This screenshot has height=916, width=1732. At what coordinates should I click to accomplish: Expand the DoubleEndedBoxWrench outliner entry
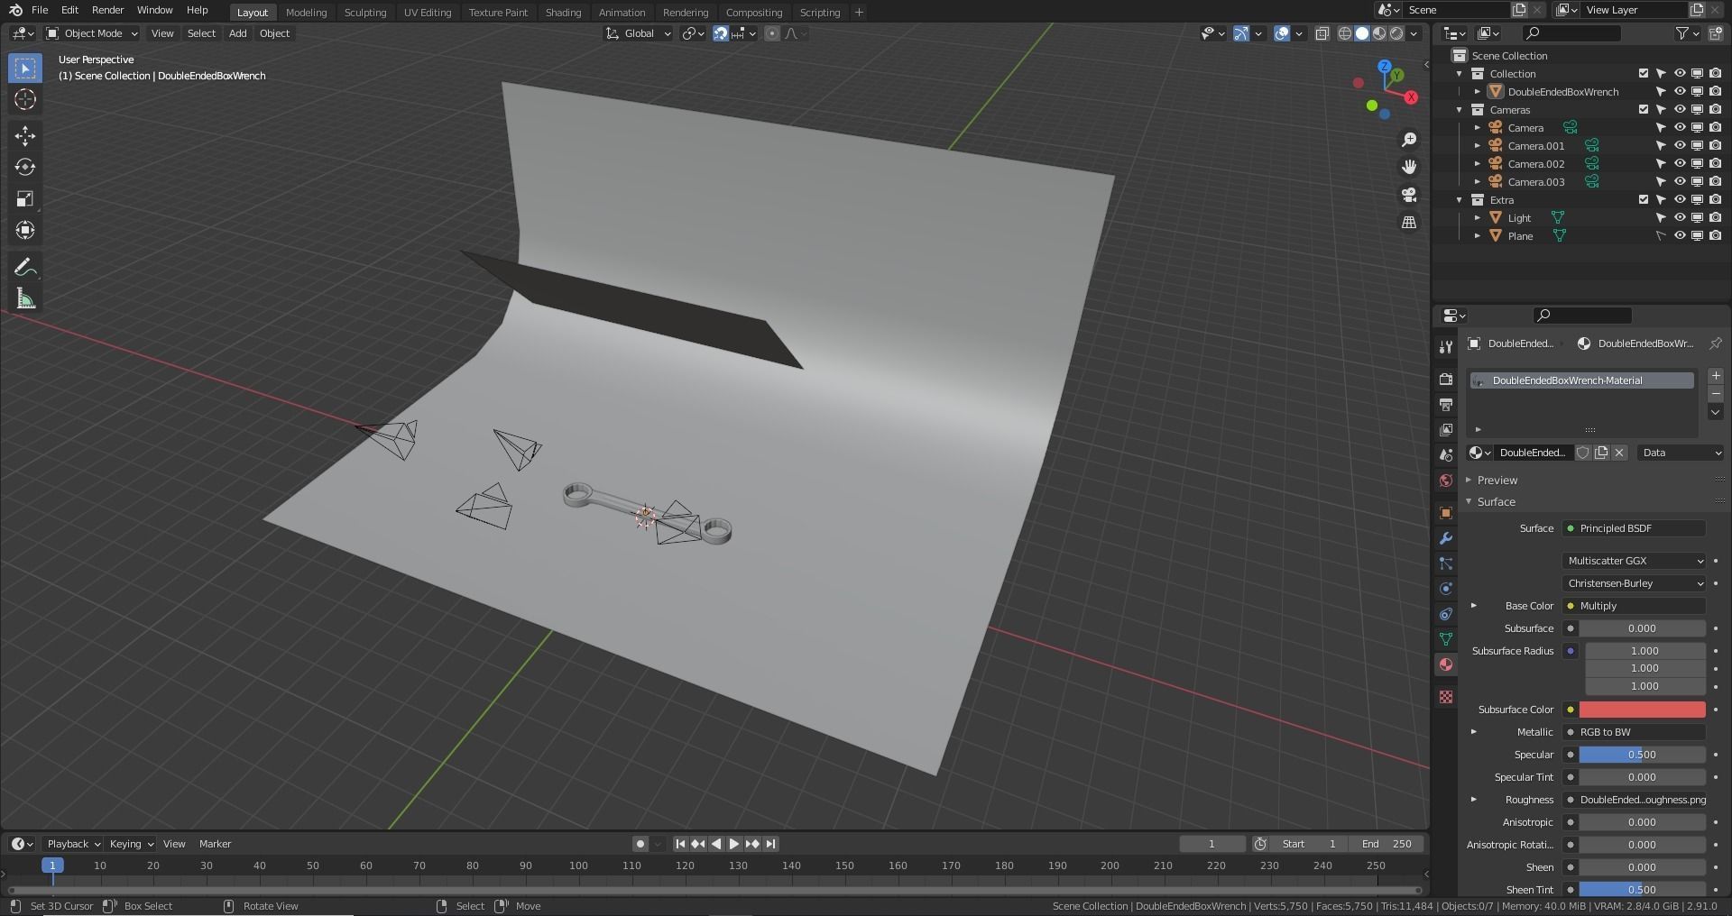(x=1478, y=91)
